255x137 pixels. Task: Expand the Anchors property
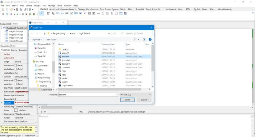(x=2, y=77)
